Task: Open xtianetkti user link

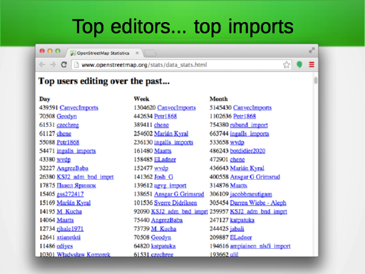Action: (x=68, y=238)
